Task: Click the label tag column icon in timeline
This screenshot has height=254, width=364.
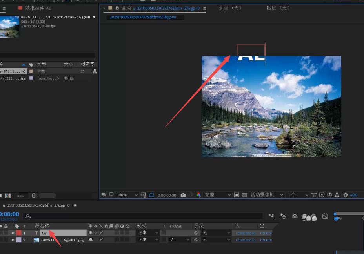Action: tap(17, 226)
